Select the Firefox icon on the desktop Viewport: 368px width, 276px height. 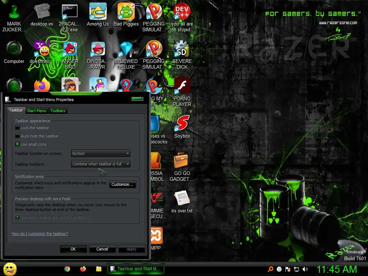click(42, 85)
